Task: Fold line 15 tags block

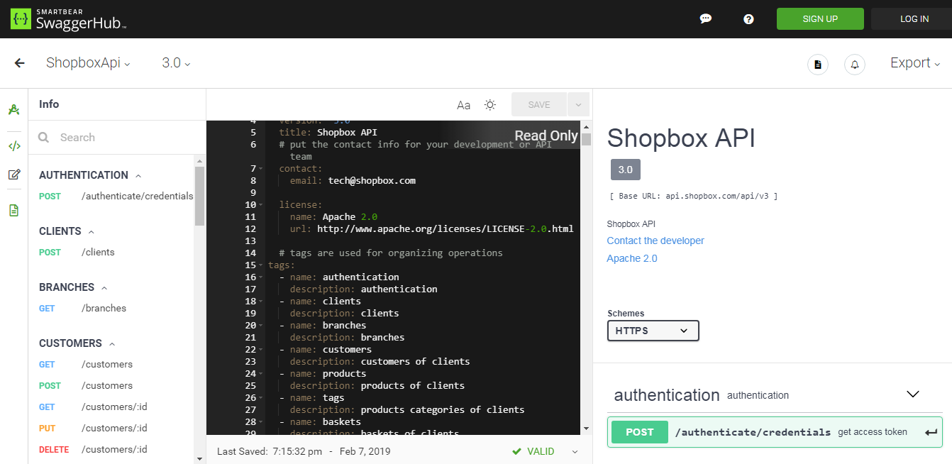Action: click(x=260, y=265)
